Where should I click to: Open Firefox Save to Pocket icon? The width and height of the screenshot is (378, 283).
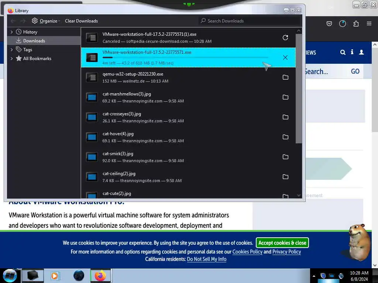[x=329, y=24]
